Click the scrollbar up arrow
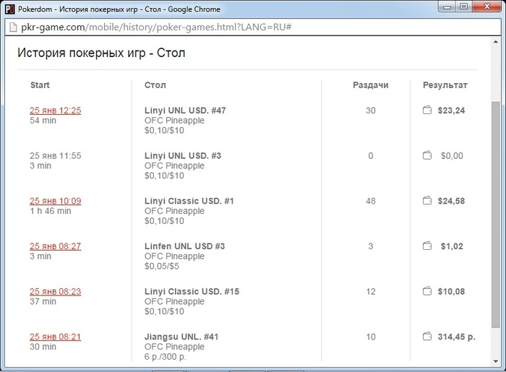The width and height of the screenshot is (506, 372). pyautogui.click(x=495, y=42)
